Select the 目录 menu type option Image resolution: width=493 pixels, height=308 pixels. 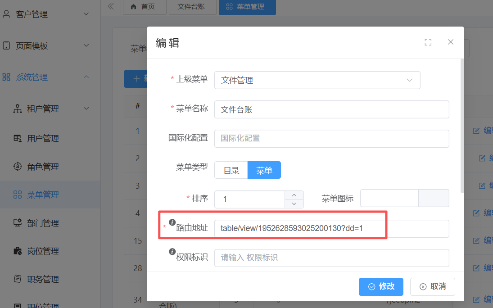click(231, 170)
